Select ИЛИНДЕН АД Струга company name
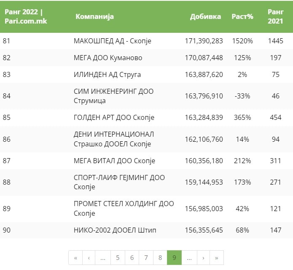The width and height of the screenshot is (293, 270). [x=107, y=74]
